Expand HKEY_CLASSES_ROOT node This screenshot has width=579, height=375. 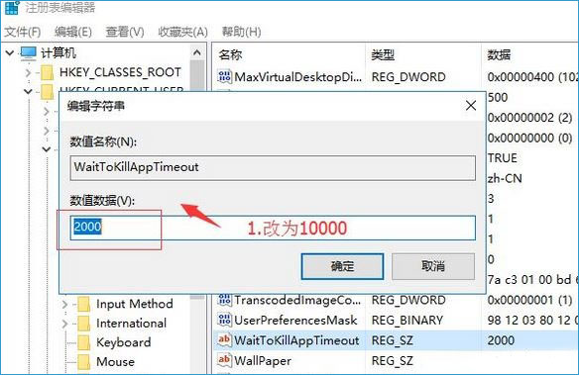[29, 73]
